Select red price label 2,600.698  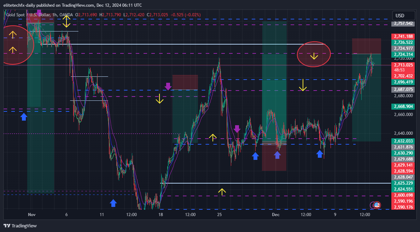(403, 195)
